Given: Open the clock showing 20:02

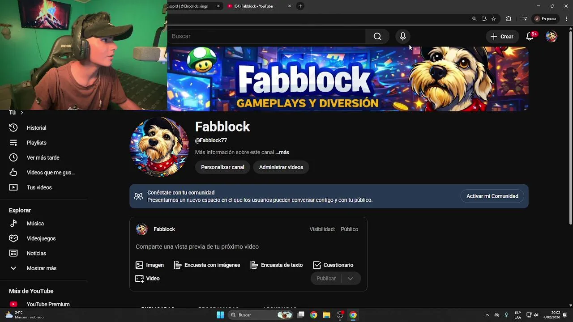Looking at the screenshot, I should coord(552,315).
